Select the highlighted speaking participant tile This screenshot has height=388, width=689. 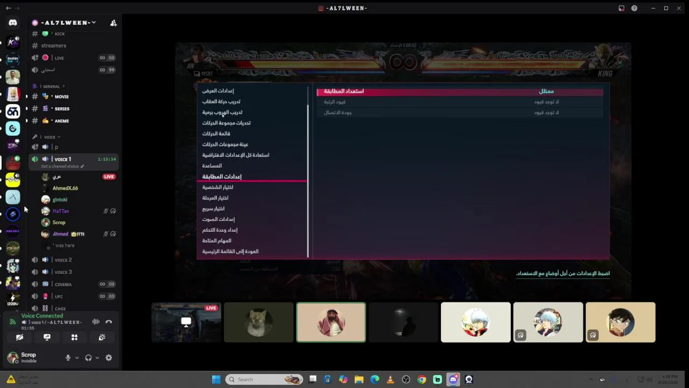click(331, 322)
